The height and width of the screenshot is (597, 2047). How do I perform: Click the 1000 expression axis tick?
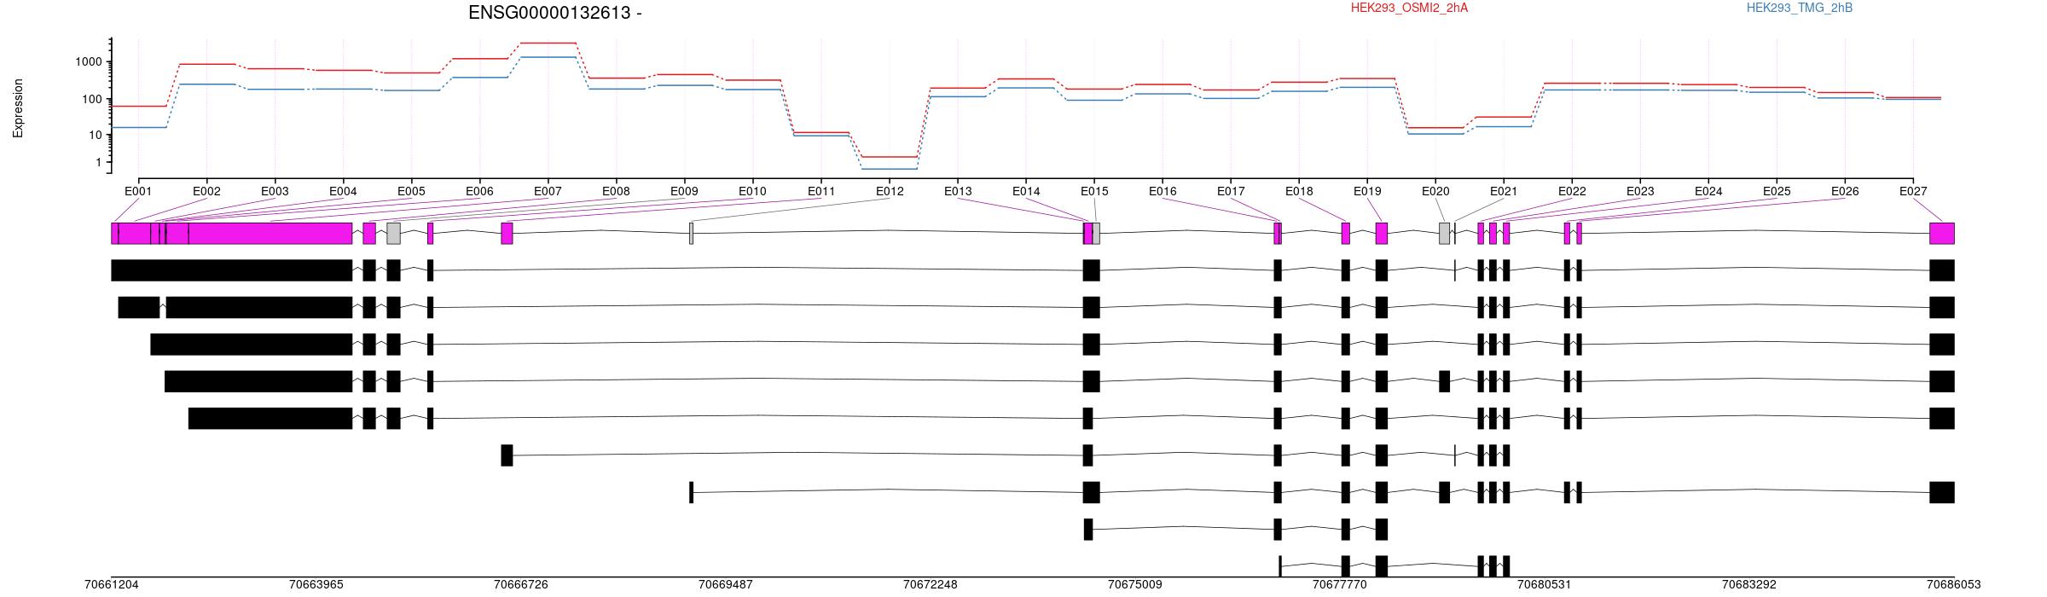point(90,61)
